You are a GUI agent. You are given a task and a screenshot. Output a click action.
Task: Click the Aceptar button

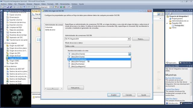click(114, 95)
